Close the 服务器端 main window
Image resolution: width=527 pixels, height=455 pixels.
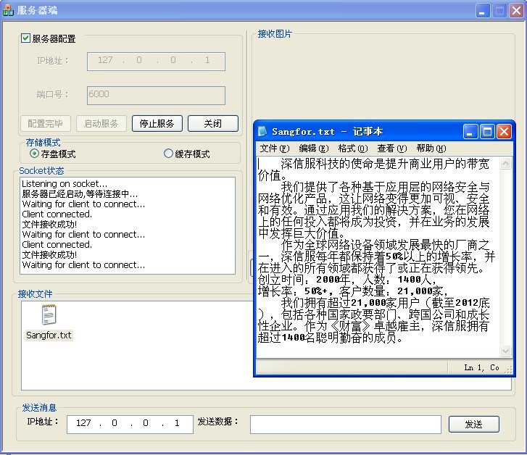pos(517,11)
